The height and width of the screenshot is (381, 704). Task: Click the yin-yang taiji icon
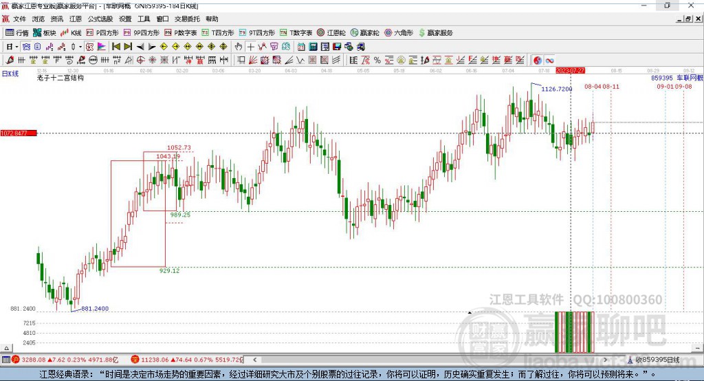click(537, 61)
